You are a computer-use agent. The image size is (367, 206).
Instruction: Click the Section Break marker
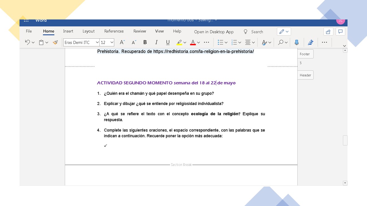(181, 165)
